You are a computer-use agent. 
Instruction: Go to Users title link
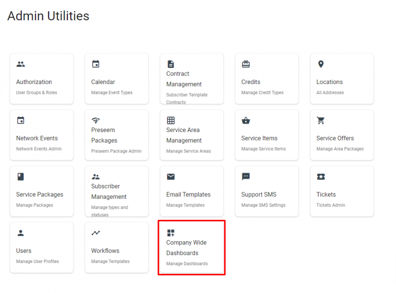(x=24, y=251)
